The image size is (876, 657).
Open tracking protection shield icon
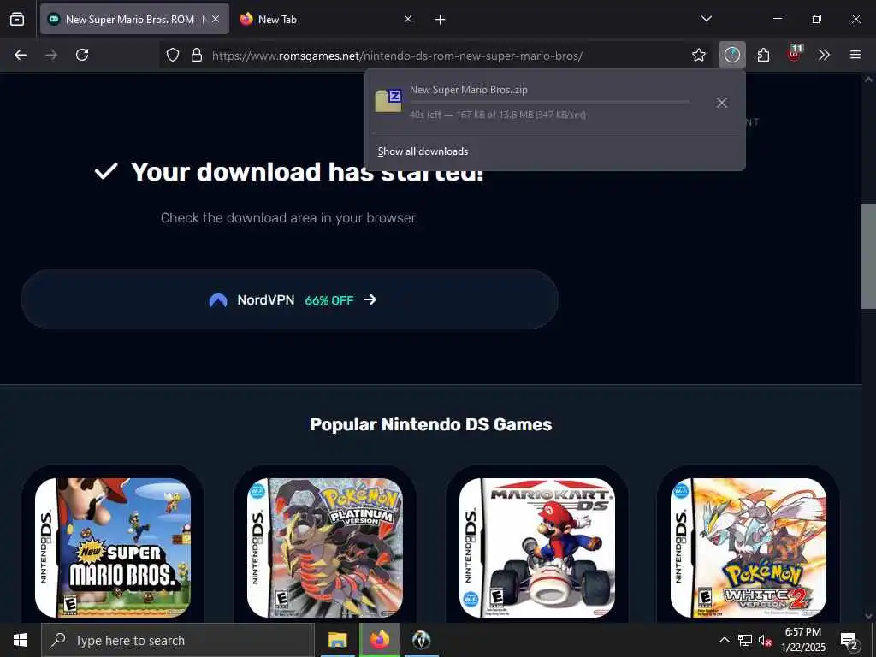tap(173, 55)
